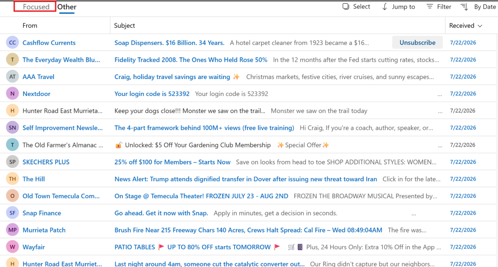This screenshot has height=267, width=498.
Task: Select sender Hunter Road East Murrieta, dogs email
Action: (x=63, y=111)
